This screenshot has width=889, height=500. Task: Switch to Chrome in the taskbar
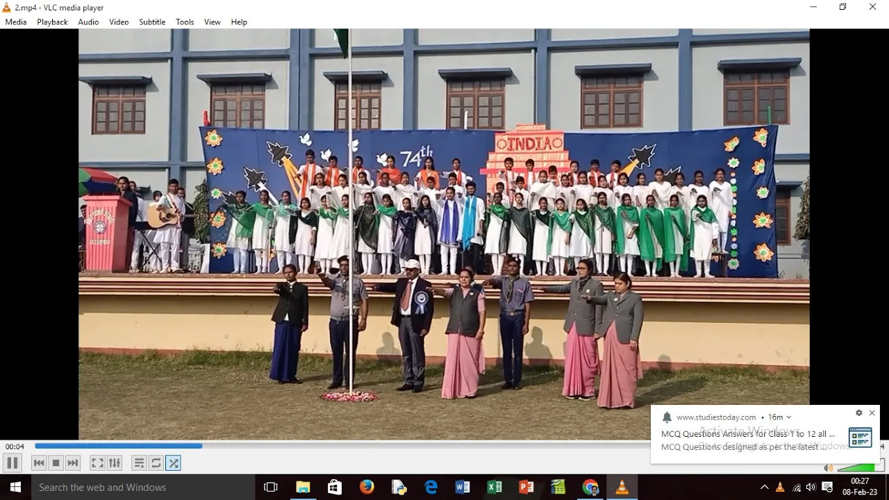(x=590, y=487)
